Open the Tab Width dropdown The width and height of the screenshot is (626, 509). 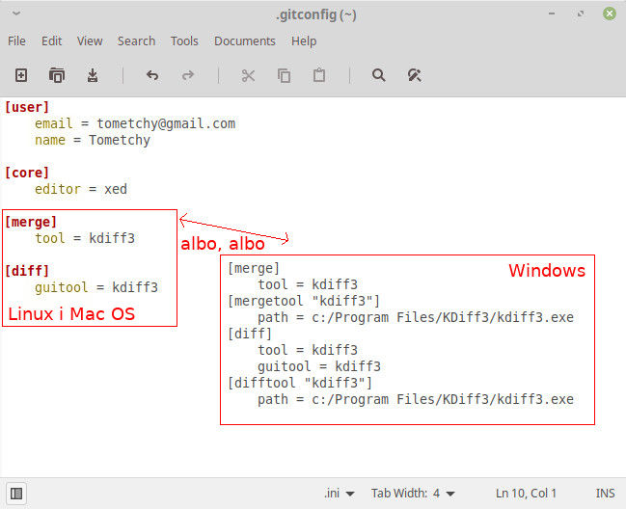click(413, 494)
